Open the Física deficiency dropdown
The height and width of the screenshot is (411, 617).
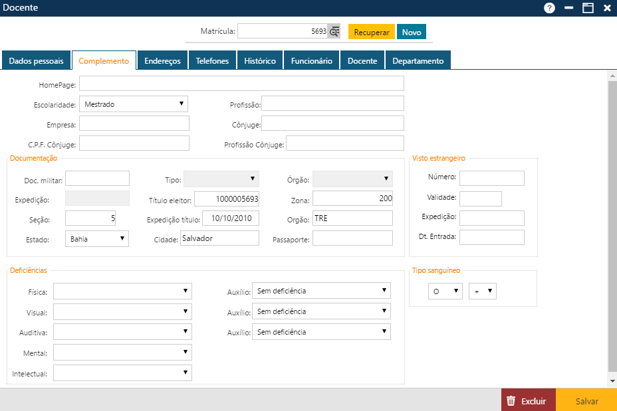coord(185,290)
